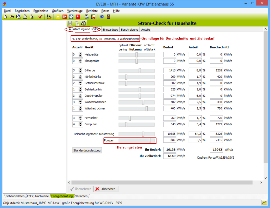This screenshot has width=270, height=208.
Task: Click the E-Herde Bedarf value field
Action: 170,70
